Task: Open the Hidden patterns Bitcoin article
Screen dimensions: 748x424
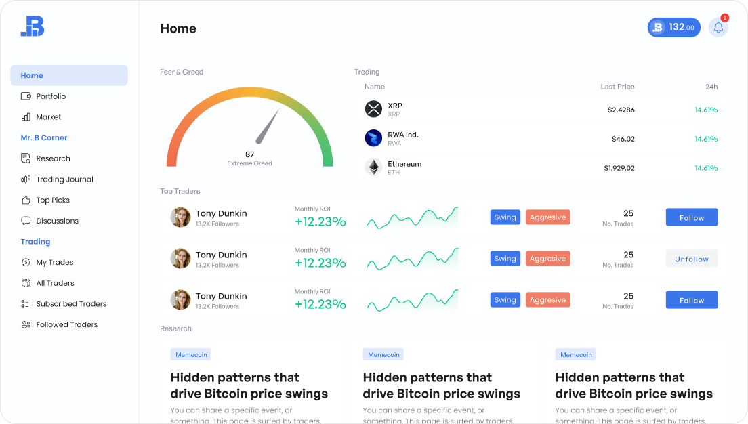Action: click(249, 385)
